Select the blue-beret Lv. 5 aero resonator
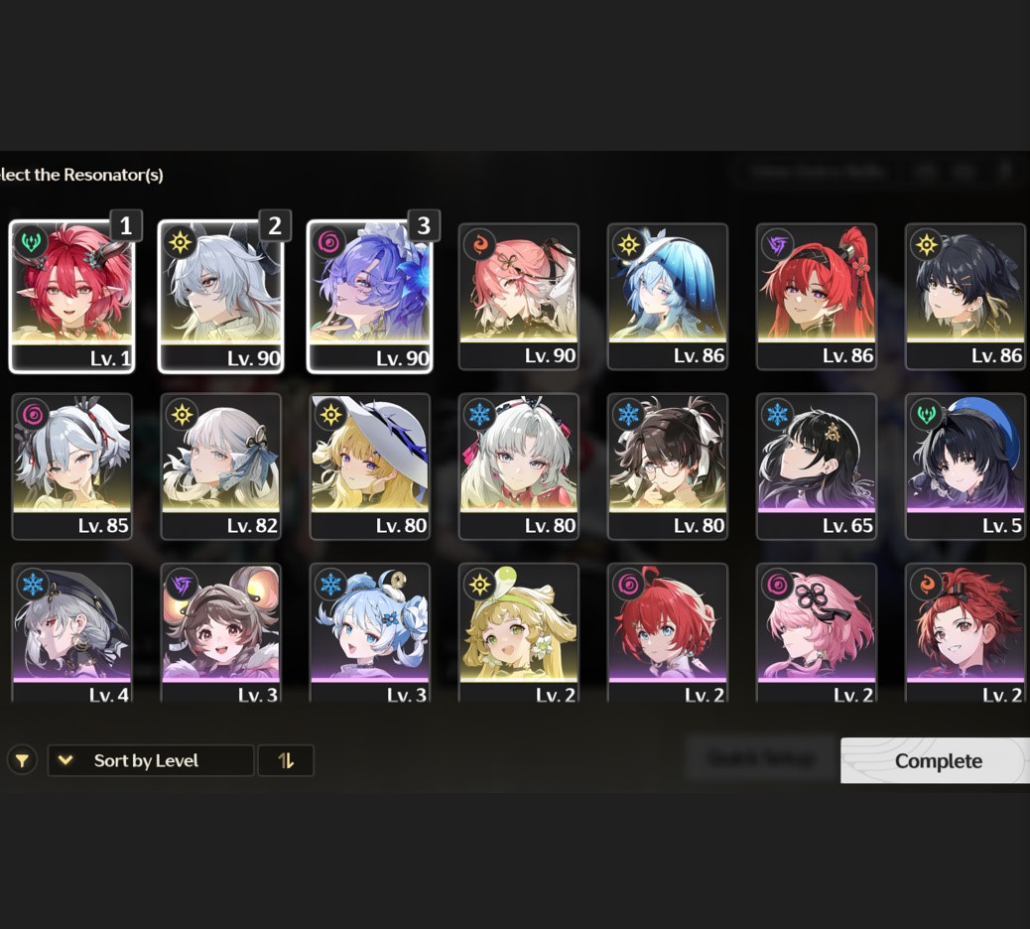Image resolution: width=1030 pixels, height=929 pixels. click(x=966, y=466)
